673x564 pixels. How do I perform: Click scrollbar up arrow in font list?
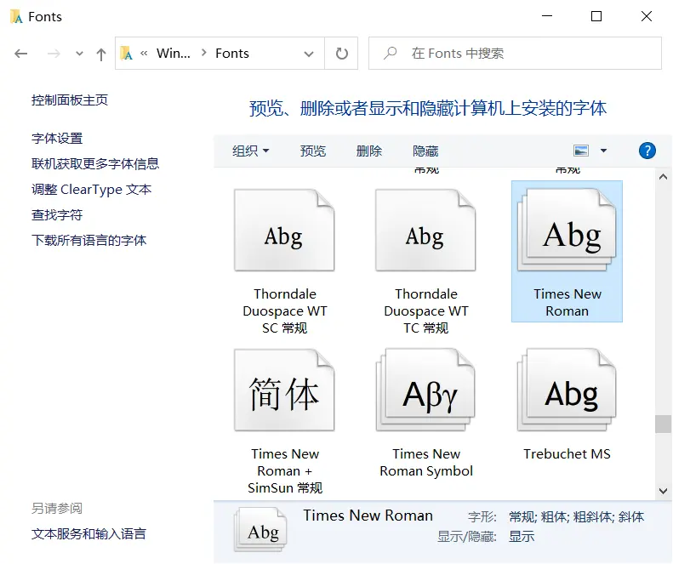(663, 177)
